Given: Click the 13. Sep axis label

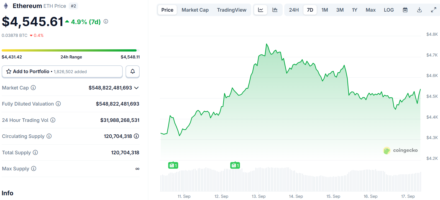Looking at the screenshot, I should (x=259, y=196).
